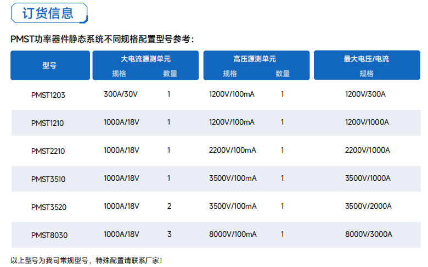Screen dimensions: 428x267
Task: Select the 1200V/300A maximum rating cell
Action: (365, 94)
